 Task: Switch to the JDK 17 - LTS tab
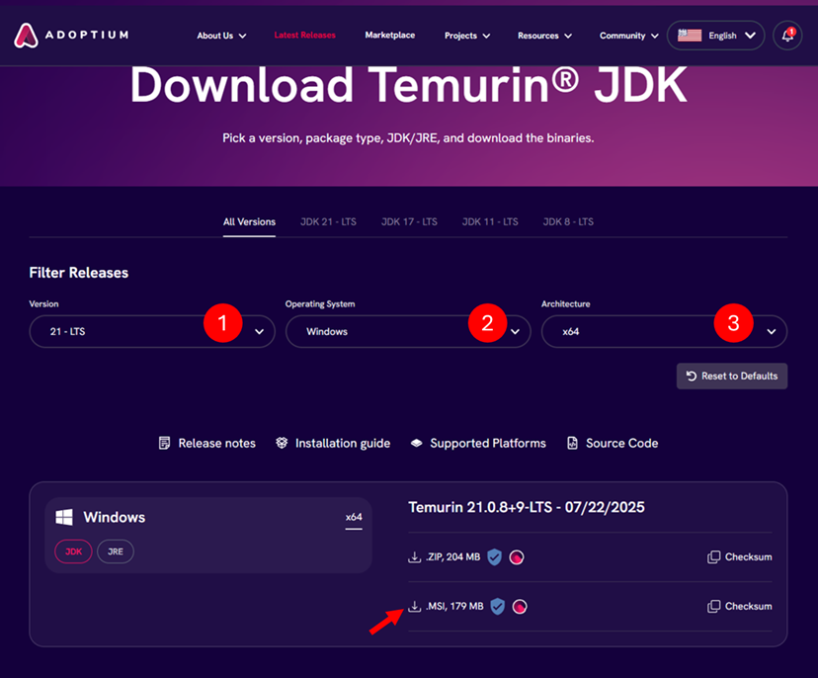click(x=409, y=221)
